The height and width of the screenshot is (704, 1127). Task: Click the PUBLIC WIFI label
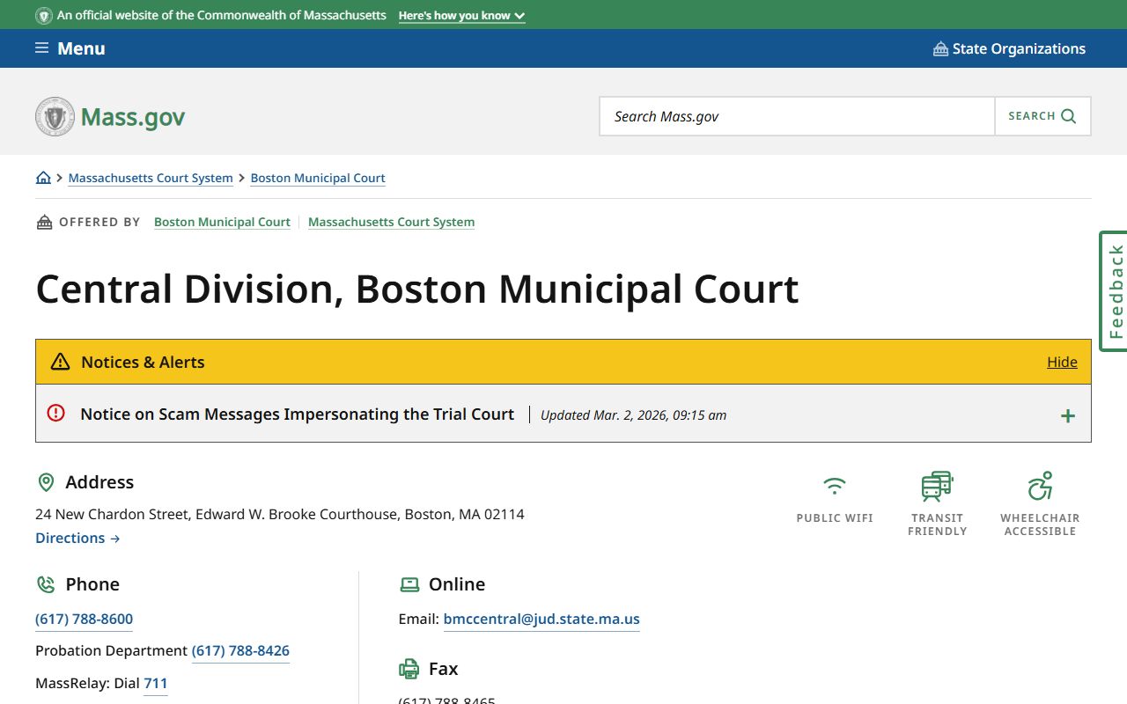point(835,518)
